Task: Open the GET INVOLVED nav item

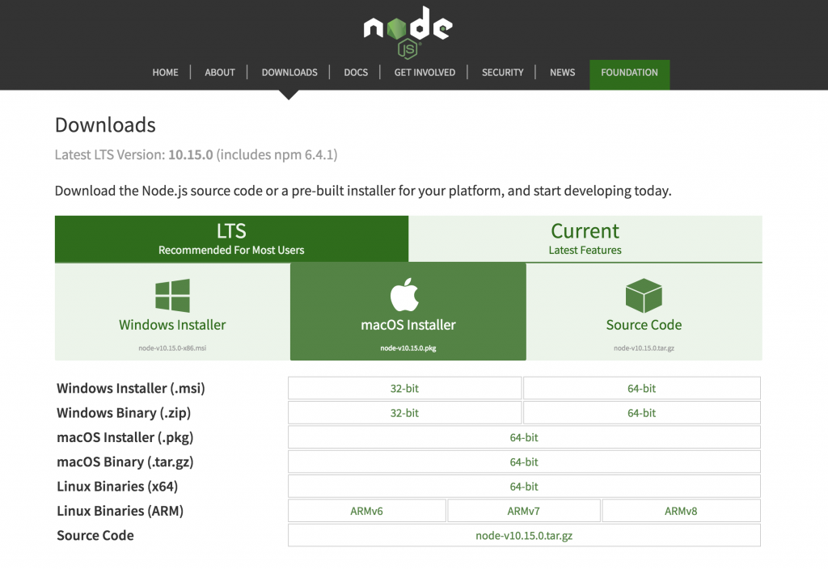Action: click(425, 72)
